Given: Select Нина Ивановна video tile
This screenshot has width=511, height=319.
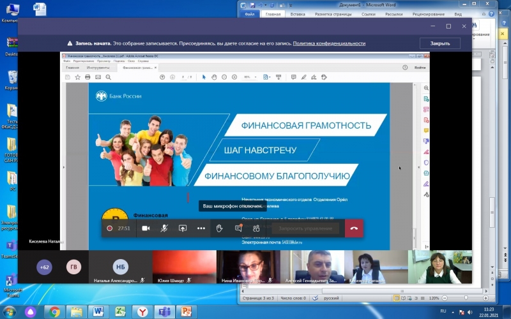Looking at the screenshot, I should tap(248, 267).
